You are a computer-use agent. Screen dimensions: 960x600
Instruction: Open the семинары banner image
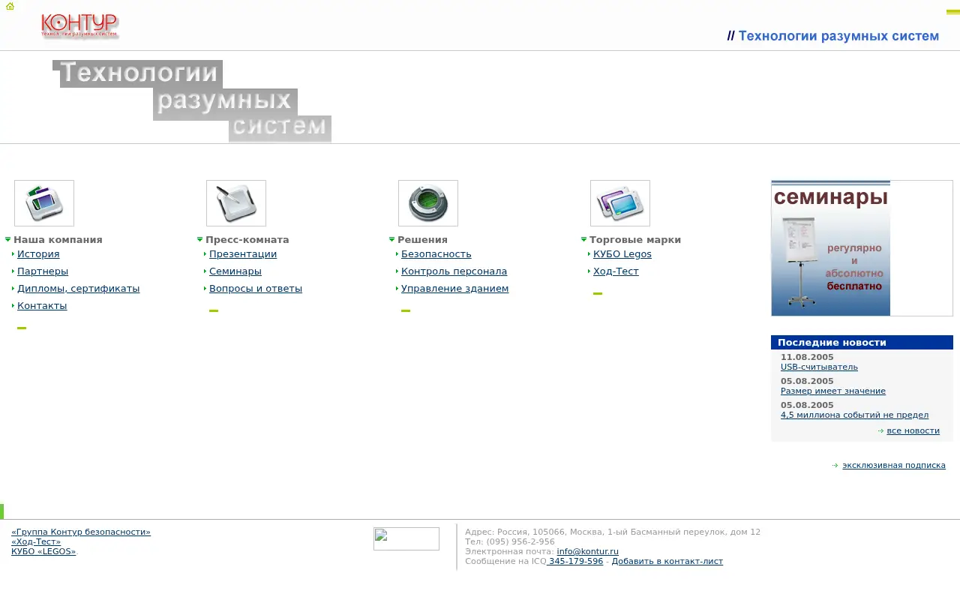coord(831,248)
